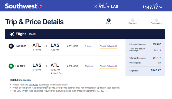Select the Confirmation step circle
Image resolution: width=172 pixels, height=99 pixels.
(x=157, y=20)
